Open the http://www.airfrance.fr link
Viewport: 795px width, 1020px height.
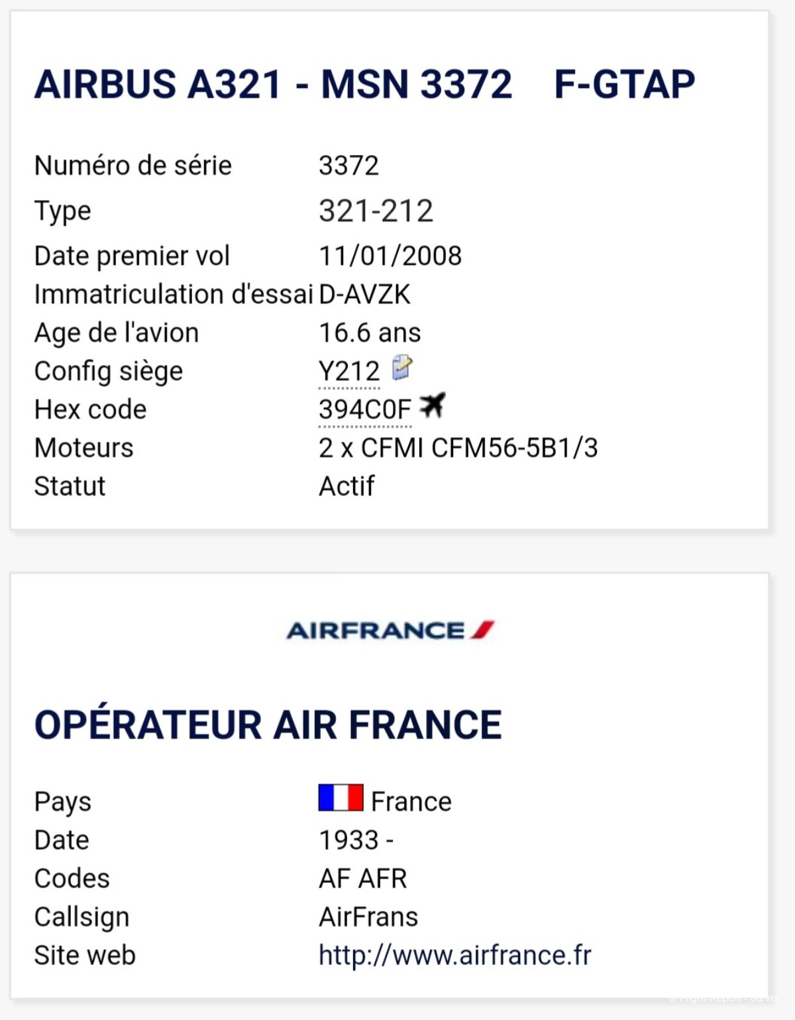click(455, 955)
